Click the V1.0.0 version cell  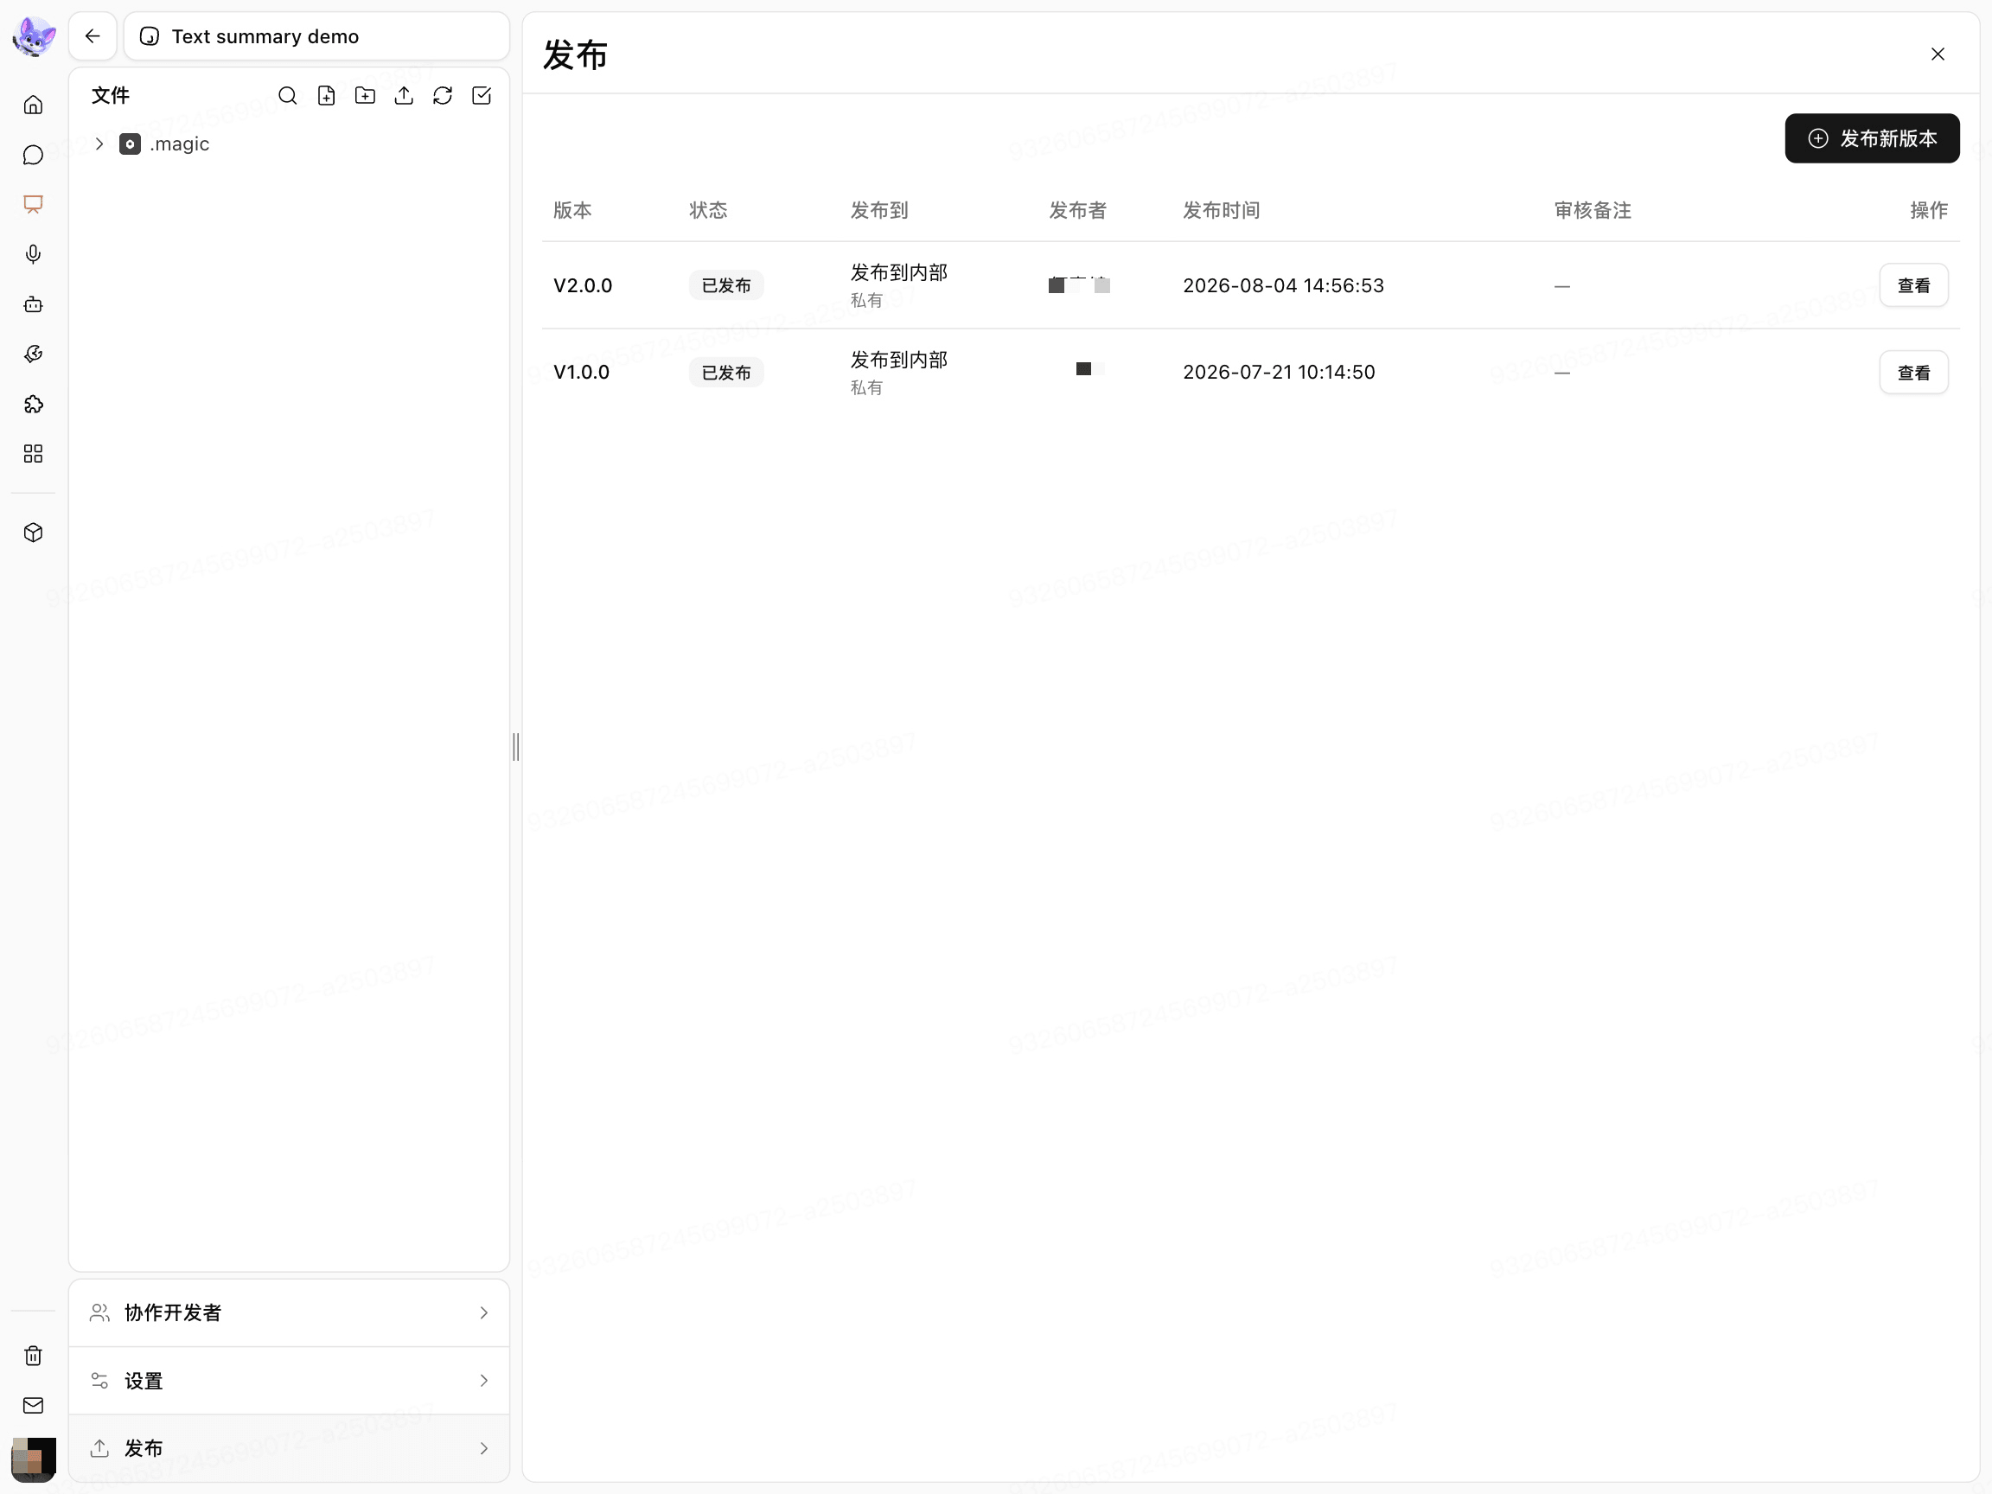[x=581, y=373]
